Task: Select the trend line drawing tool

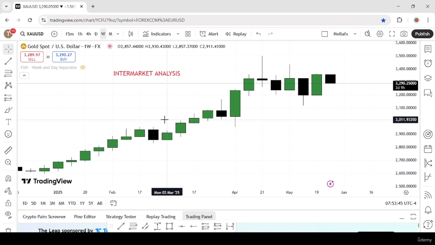Action: [x=8, y=61]
